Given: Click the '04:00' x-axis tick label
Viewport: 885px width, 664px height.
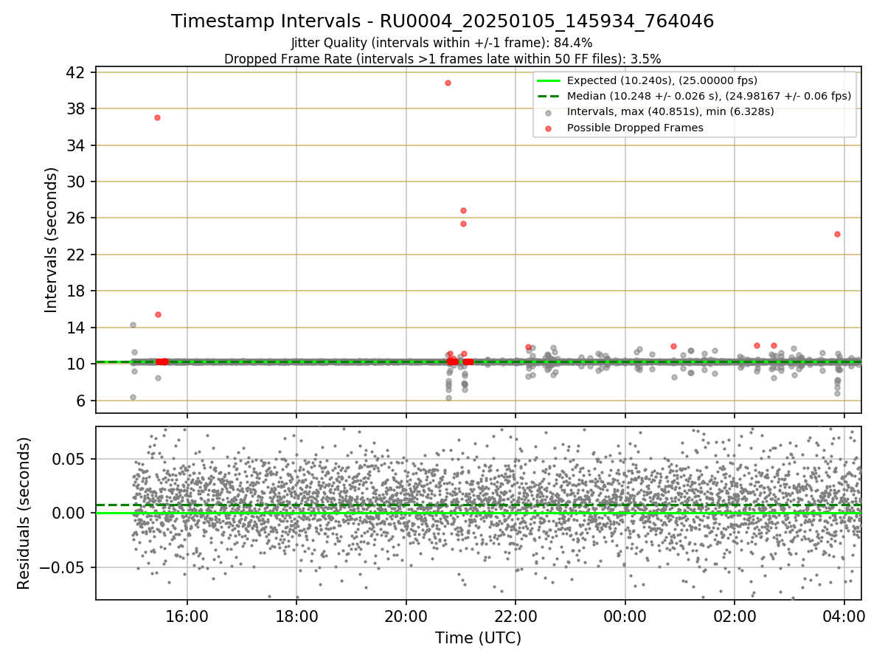Looking at the screenshot, I should tap(844, 615).
